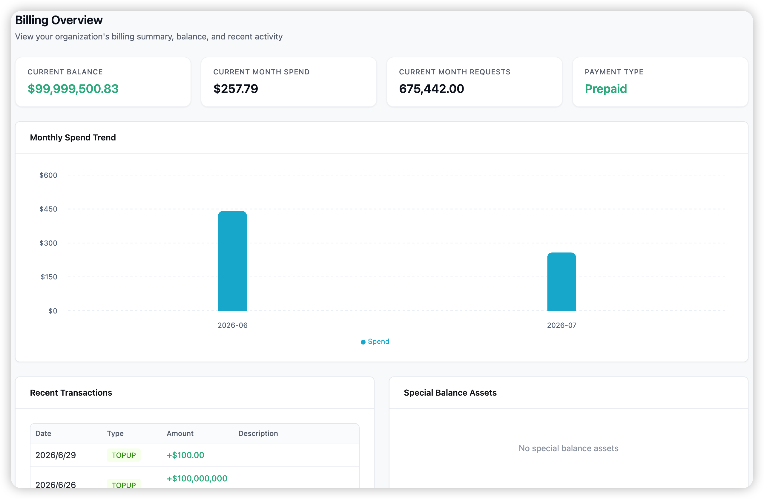Click the Recent Transactions heading
This screenshot has width=764, height=499.
[71, 393]
